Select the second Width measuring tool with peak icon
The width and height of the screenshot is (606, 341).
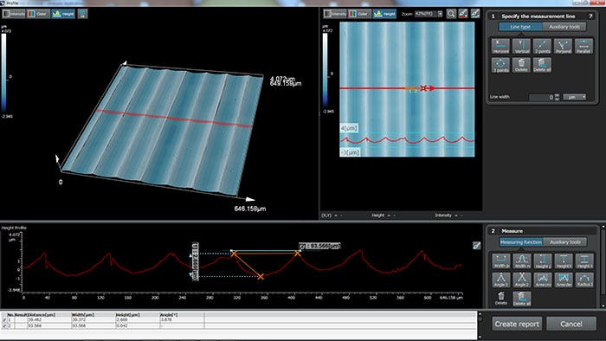click(522, 261)
